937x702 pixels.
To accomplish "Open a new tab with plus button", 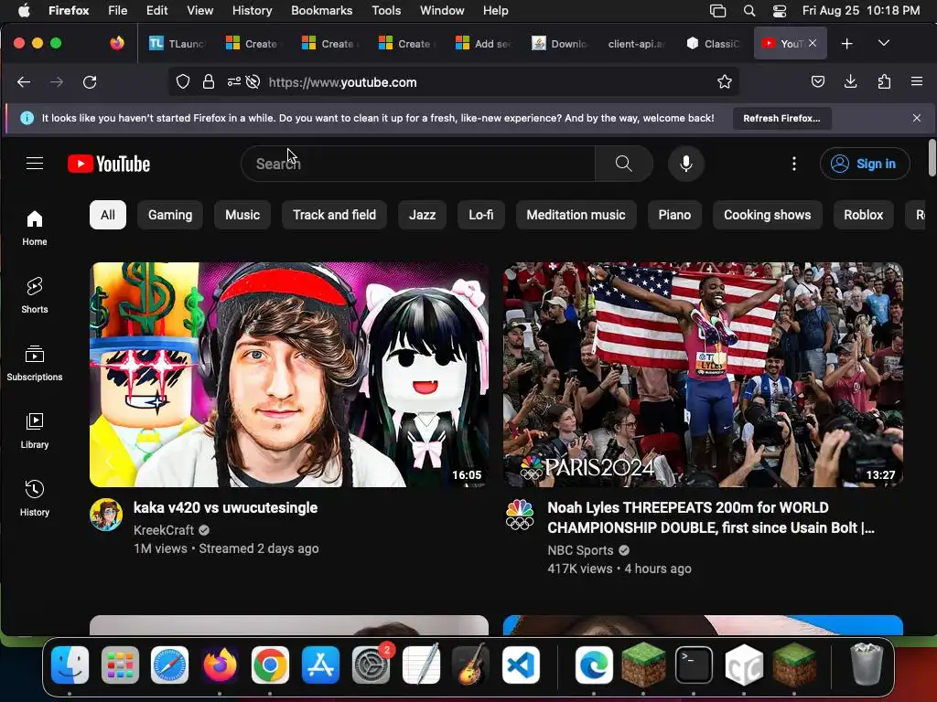I will coord(846,44).
